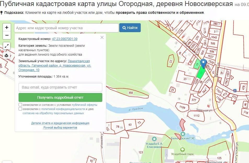Click the Садовая ул. street label

click(x=102, y=141)
